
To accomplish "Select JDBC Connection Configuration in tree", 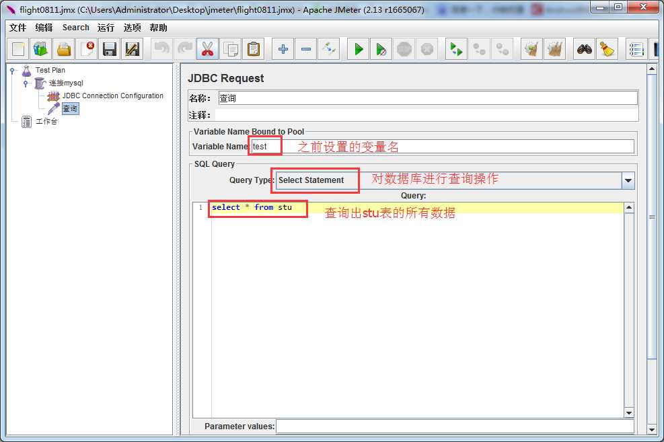I will (112, 96).
